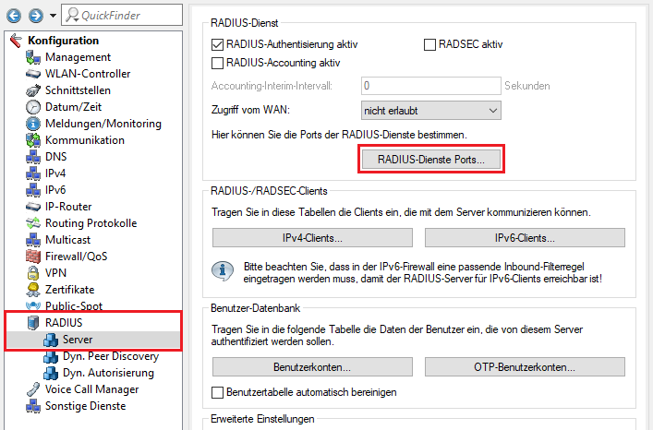
Task: Open the IPv6-Clients table
Action: 525,238
